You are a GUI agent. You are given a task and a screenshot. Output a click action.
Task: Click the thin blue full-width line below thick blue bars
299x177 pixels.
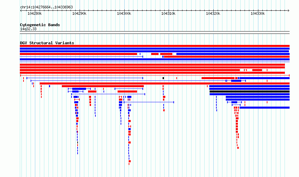coord(155,62)
